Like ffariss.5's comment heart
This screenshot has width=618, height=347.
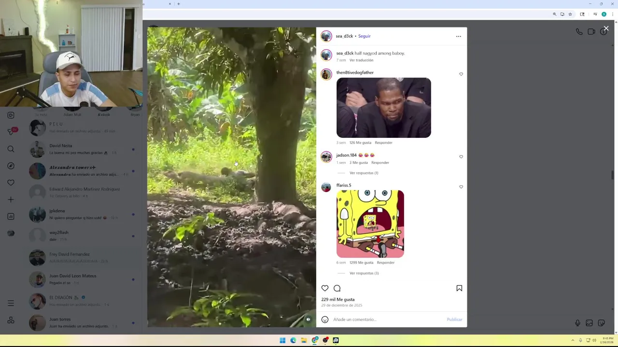[461, 187]
